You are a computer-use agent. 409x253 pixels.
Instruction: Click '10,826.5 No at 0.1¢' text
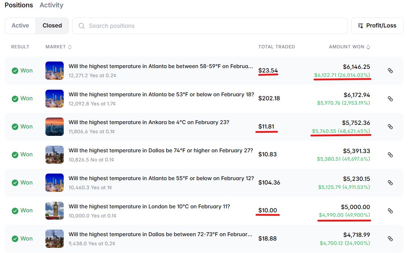tap(91, 160)
